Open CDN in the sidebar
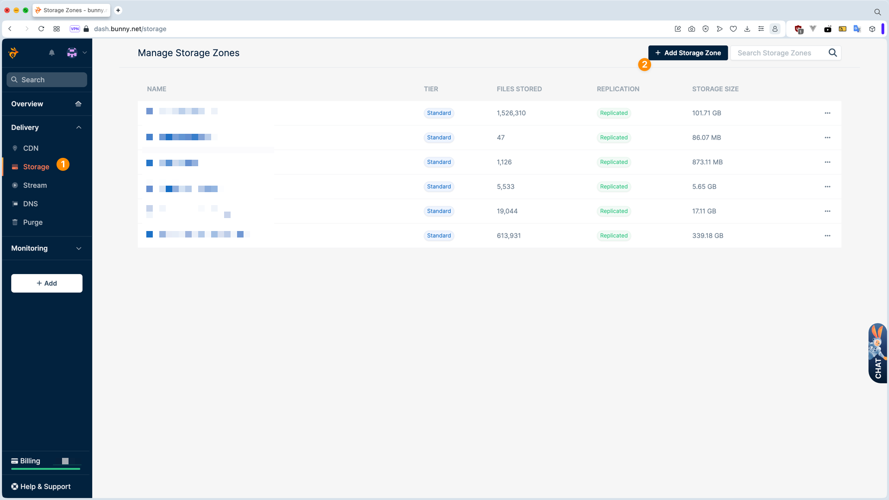Image resolution: width=889 pixels, height=500 pixels. 31,148
